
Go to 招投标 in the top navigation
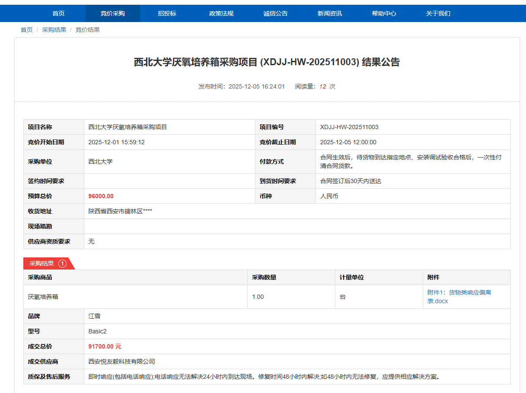point(167,13)
